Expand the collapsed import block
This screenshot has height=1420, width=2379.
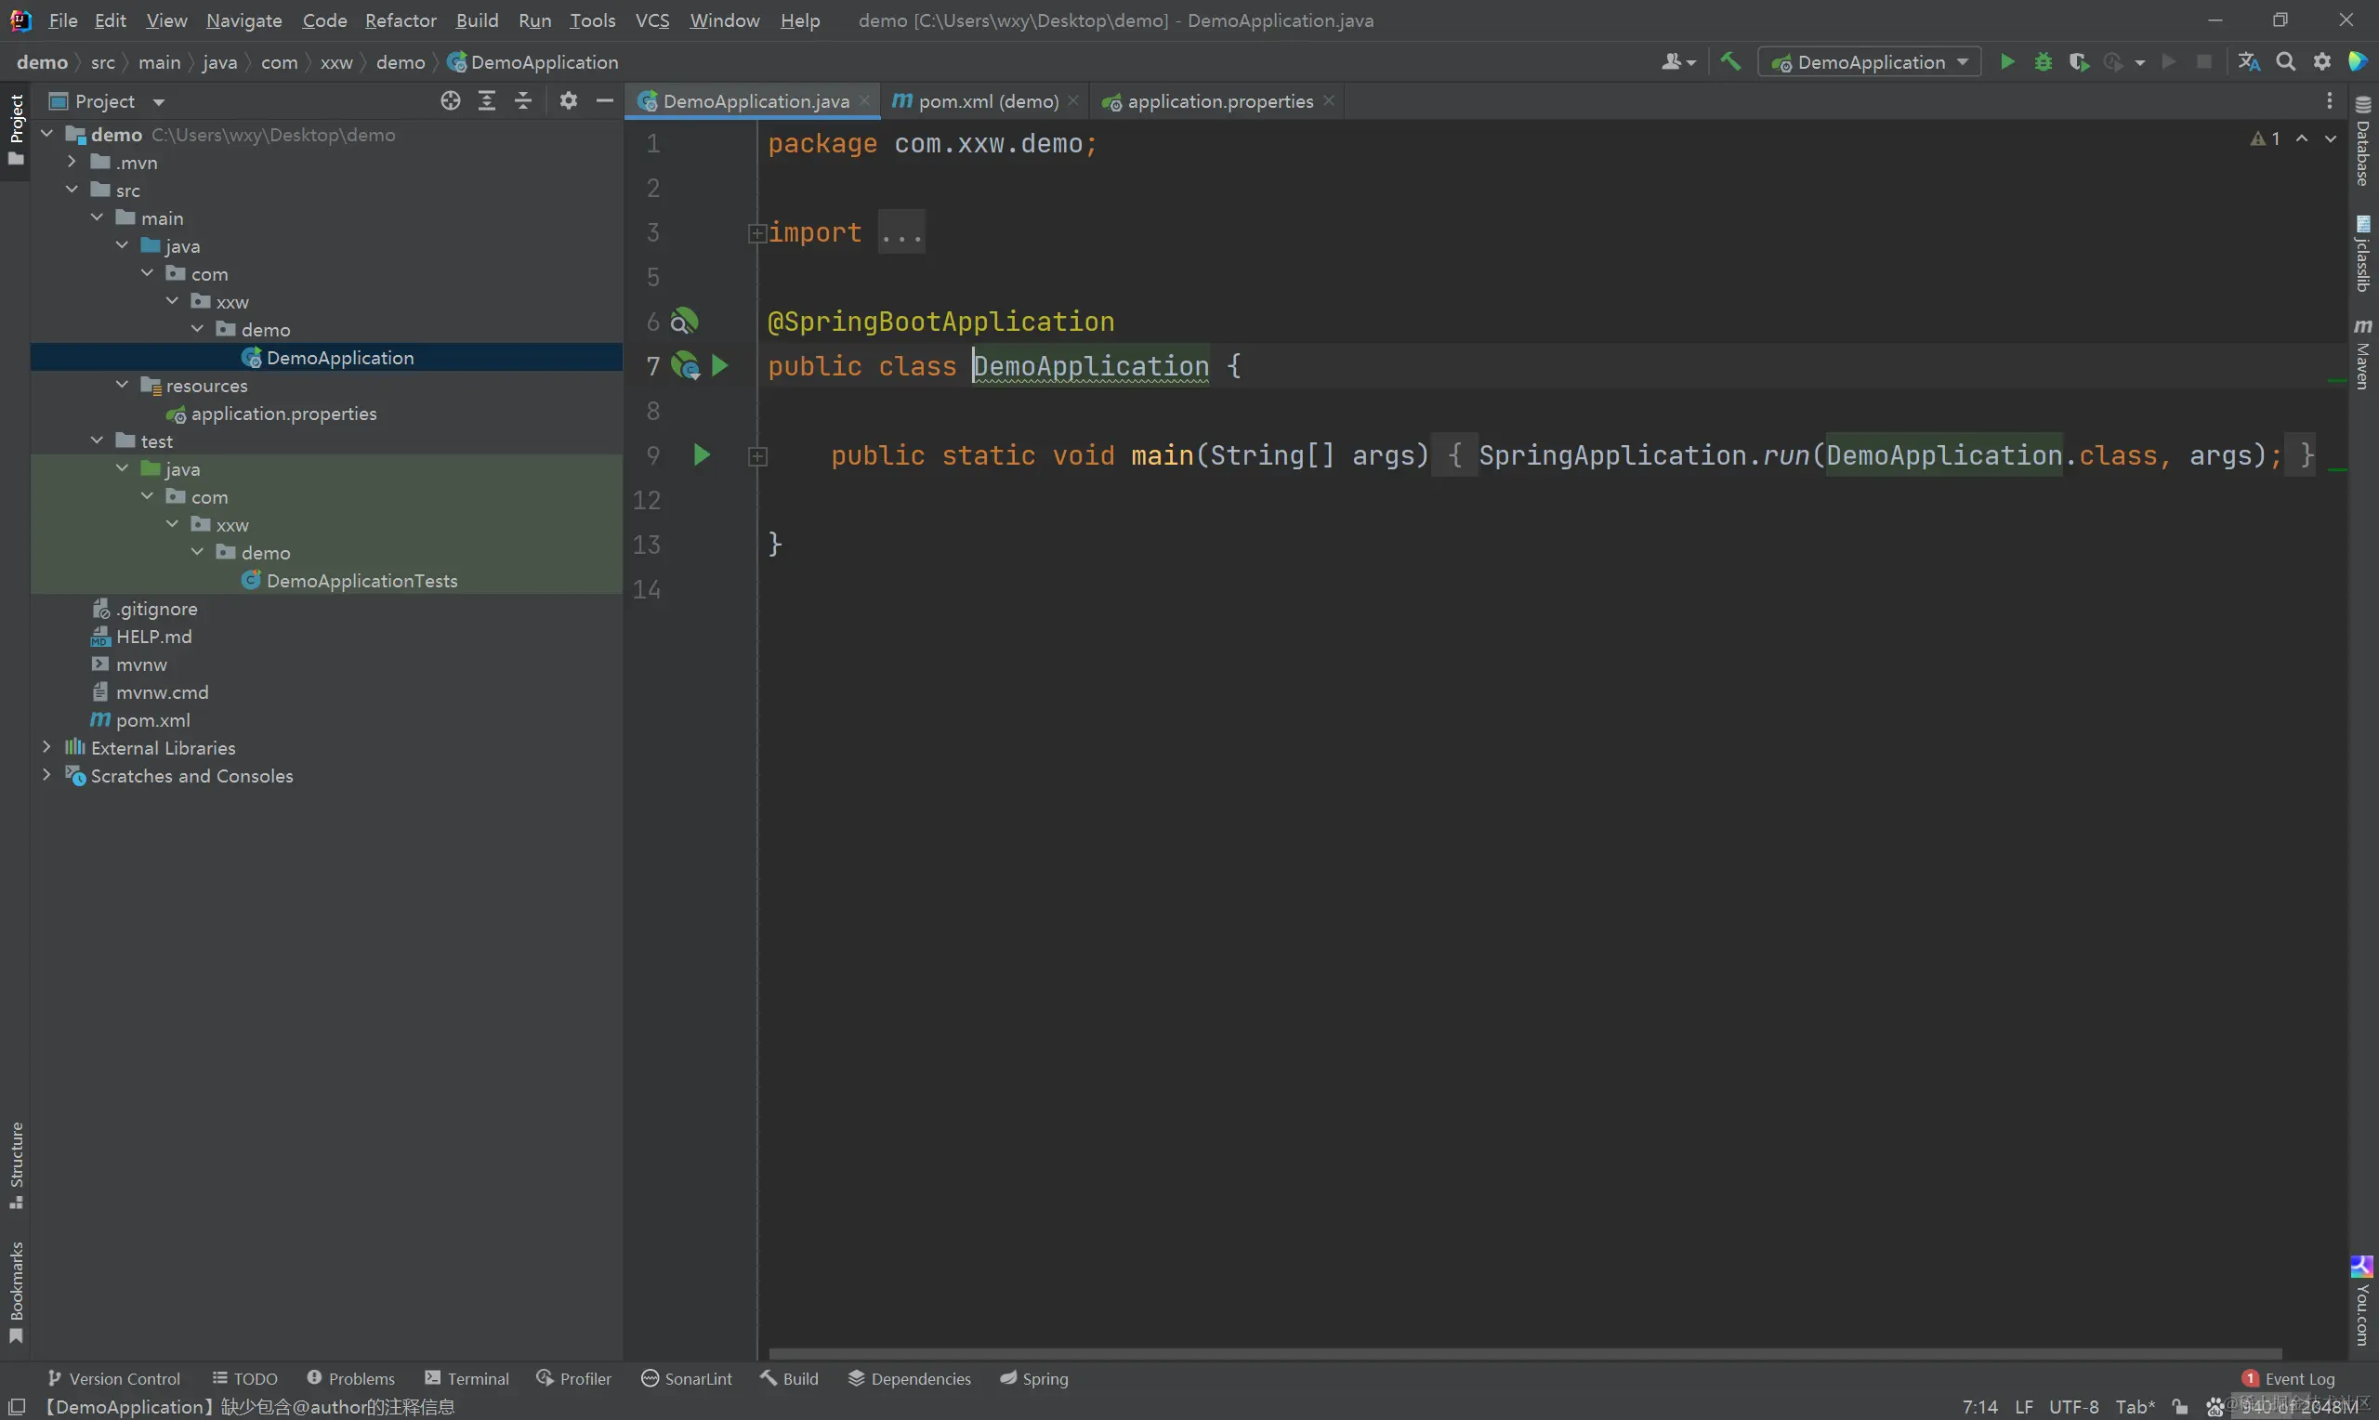(x=756, y=232)
